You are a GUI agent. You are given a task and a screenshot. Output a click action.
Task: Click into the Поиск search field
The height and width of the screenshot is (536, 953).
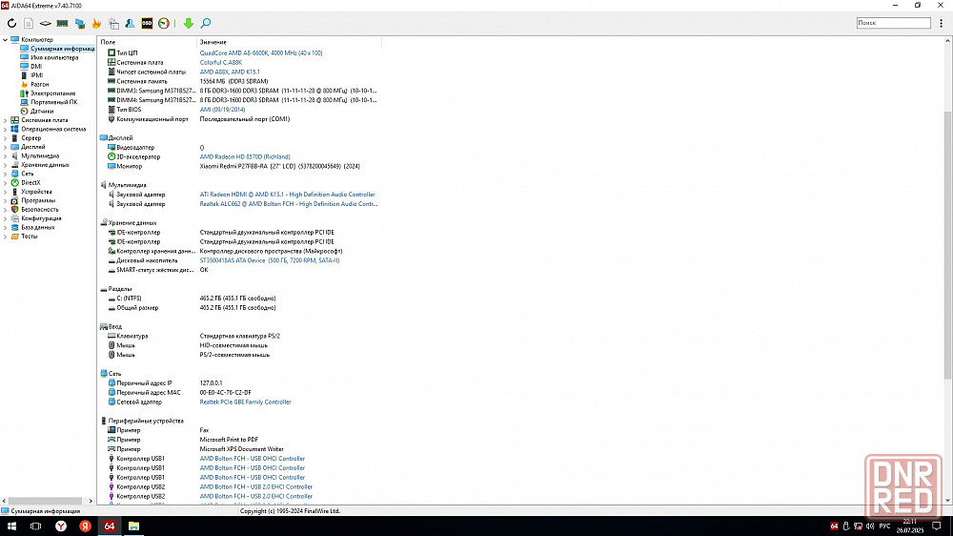pos(894,23)
